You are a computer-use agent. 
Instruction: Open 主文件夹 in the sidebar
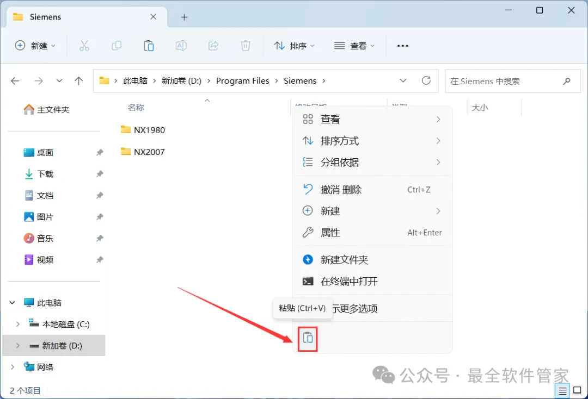click(46, 109)
